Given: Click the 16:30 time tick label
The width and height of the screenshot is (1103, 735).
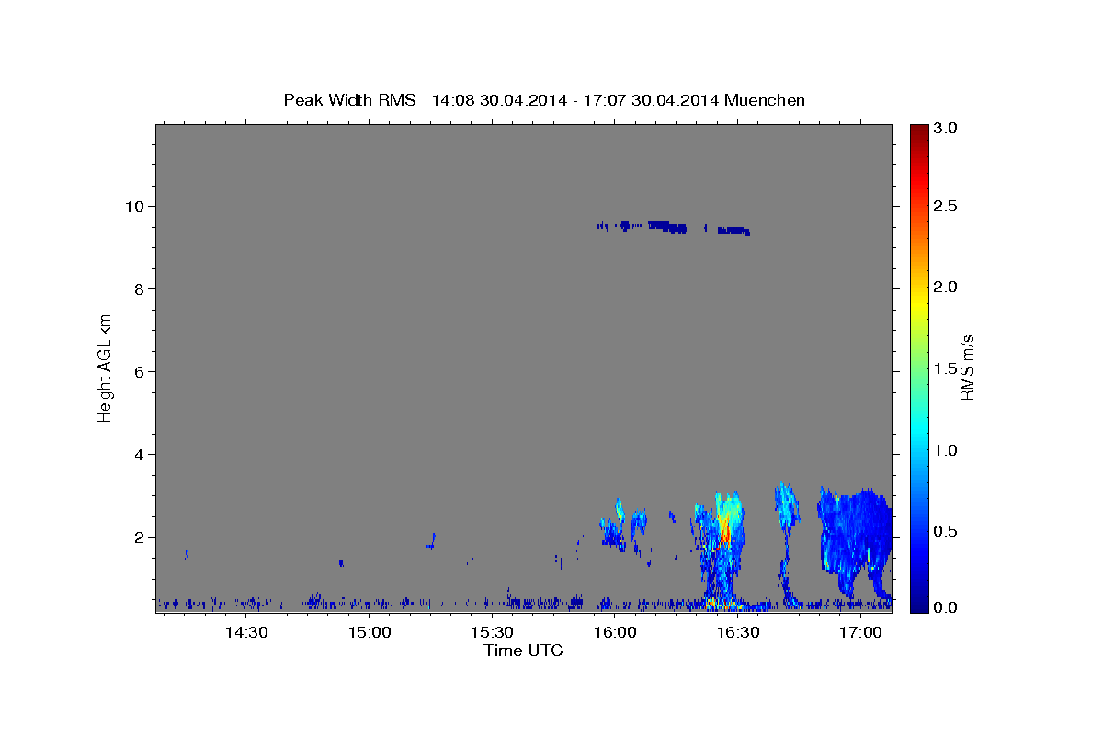Looking at the screenshot, I should pos(738,632).
